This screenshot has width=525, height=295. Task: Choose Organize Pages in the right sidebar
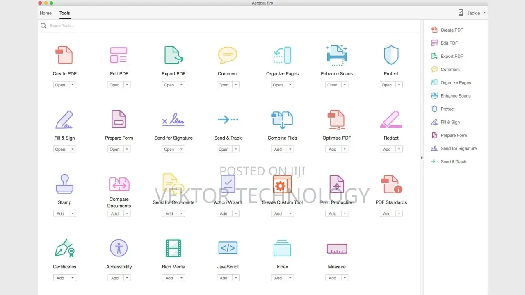click(451, 82)
